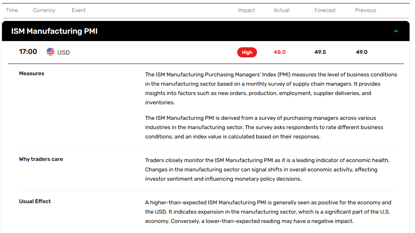Select the Time column header

point(12,10)
